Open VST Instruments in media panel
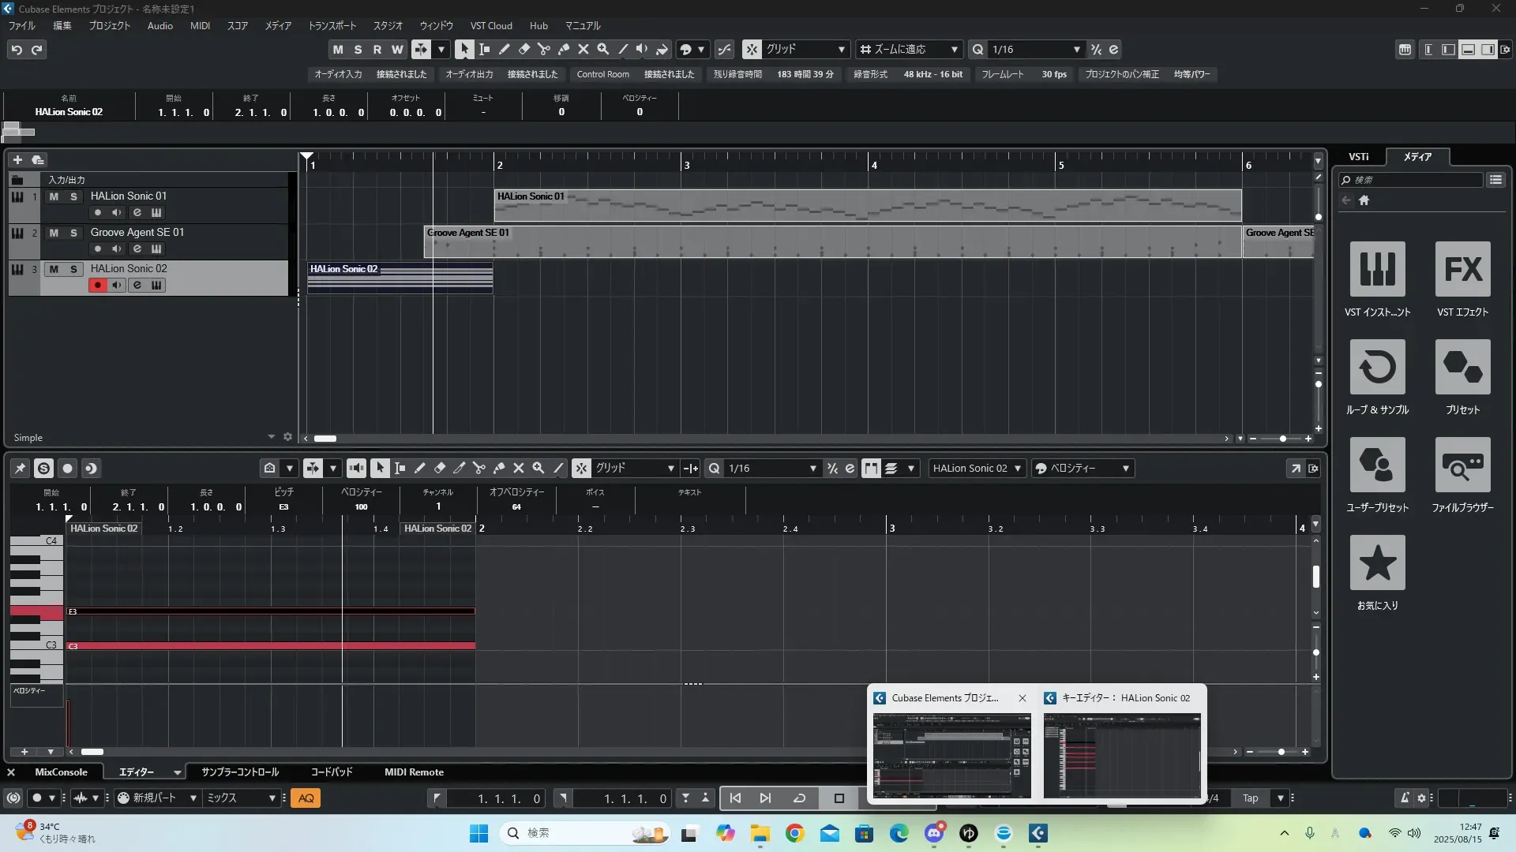The image size is (1516, 852). pos(1377,270)
